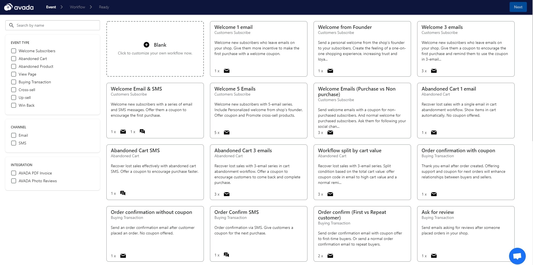Screen dimensions: 533x265
Task: Click the search magnifier icon
Action: (x=11, y=25)
